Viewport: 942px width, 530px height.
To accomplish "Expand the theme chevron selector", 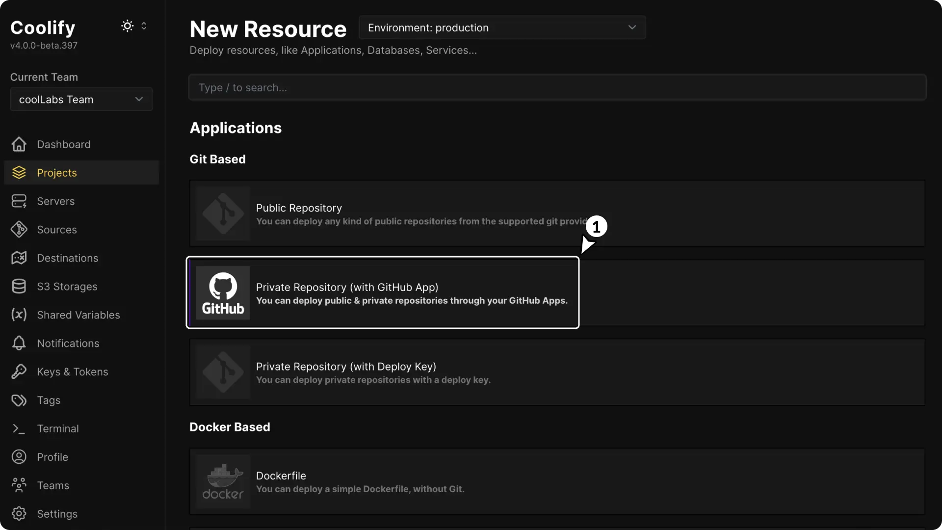I will pyautogui.click(x=144, y=26).
